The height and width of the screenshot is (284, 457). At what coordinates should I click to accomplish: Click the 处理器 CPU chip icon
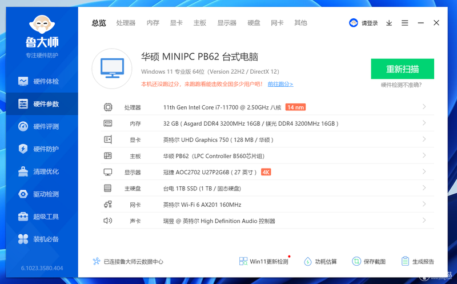coord(108,107)
